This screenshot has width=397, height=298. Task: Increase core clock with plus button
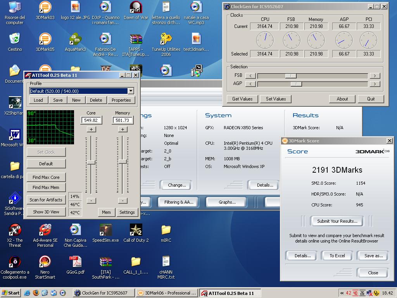point(91,129)
